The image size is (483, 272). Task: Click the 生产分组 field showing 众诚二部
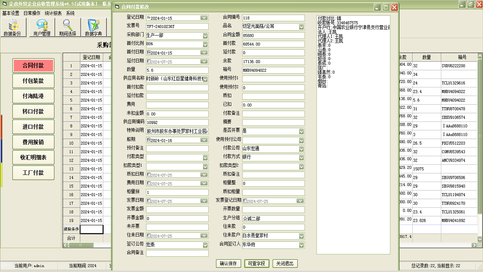tap(273, 218)
